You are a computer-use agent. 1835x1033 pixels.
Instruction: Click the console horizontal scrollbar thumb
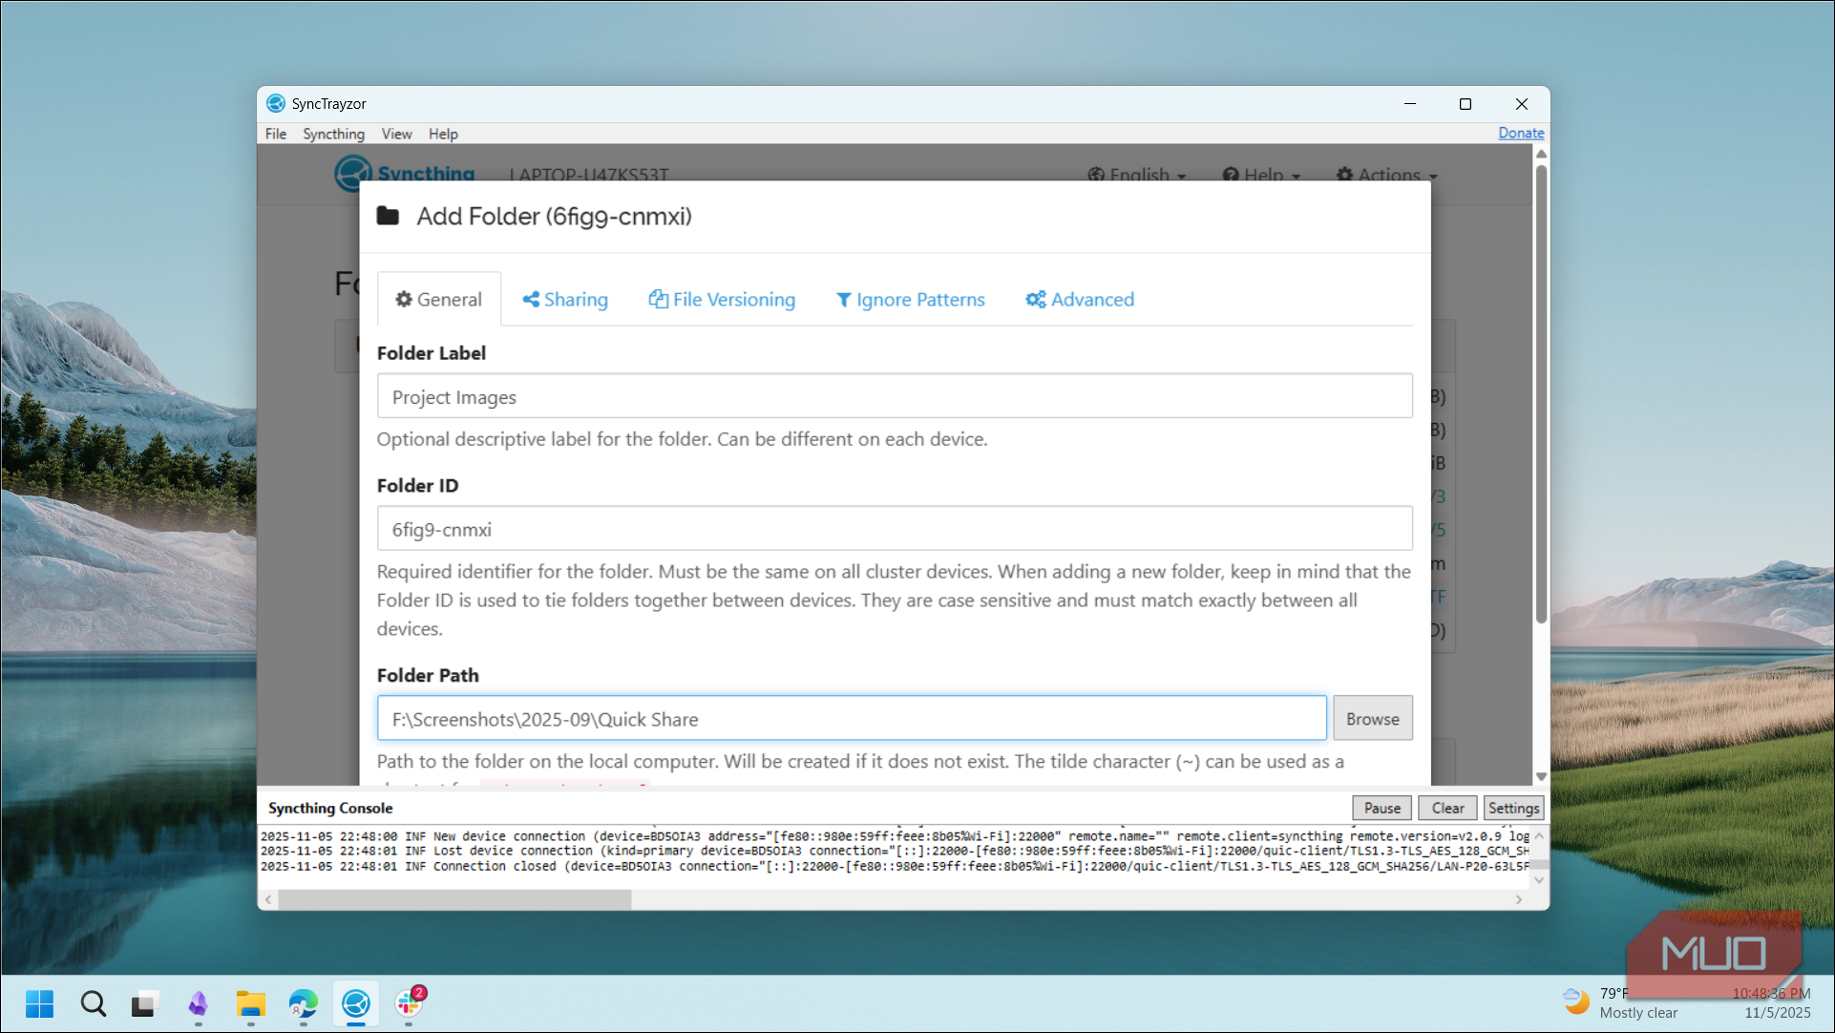tap(454, 899)
